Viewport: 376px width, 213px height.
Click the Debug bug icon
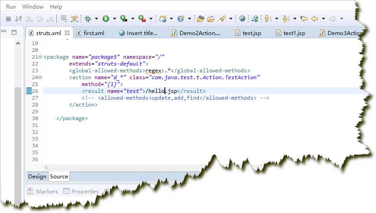click(x=88, y=19)
